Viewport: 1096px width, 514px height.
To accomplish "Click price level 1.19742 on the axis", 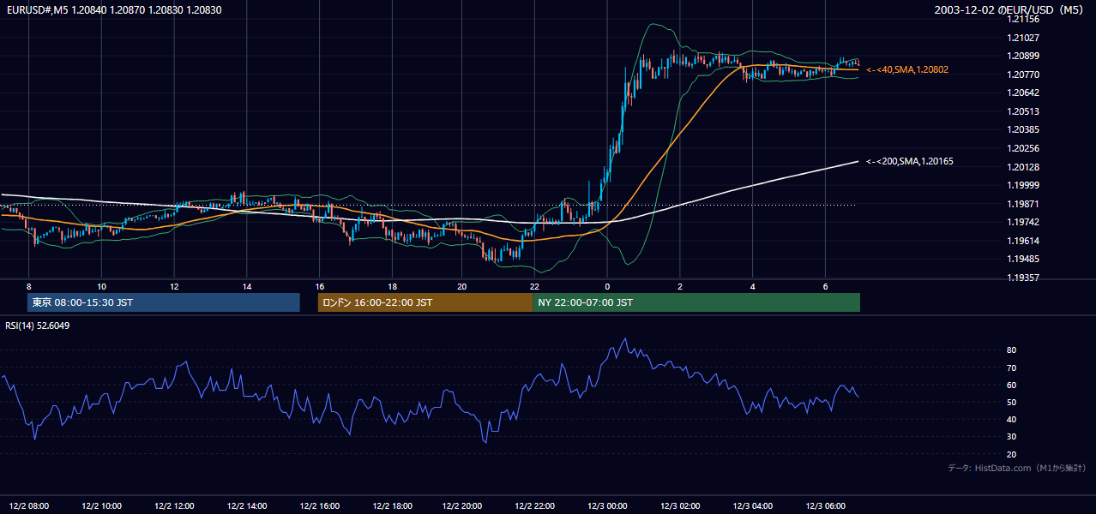I will (1022, 222).
